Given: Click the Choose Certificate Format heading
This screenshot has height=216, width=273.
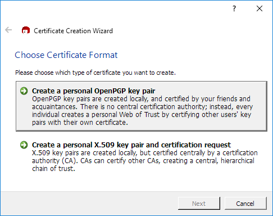Looking at the screenshot, I should click(66, 55).
